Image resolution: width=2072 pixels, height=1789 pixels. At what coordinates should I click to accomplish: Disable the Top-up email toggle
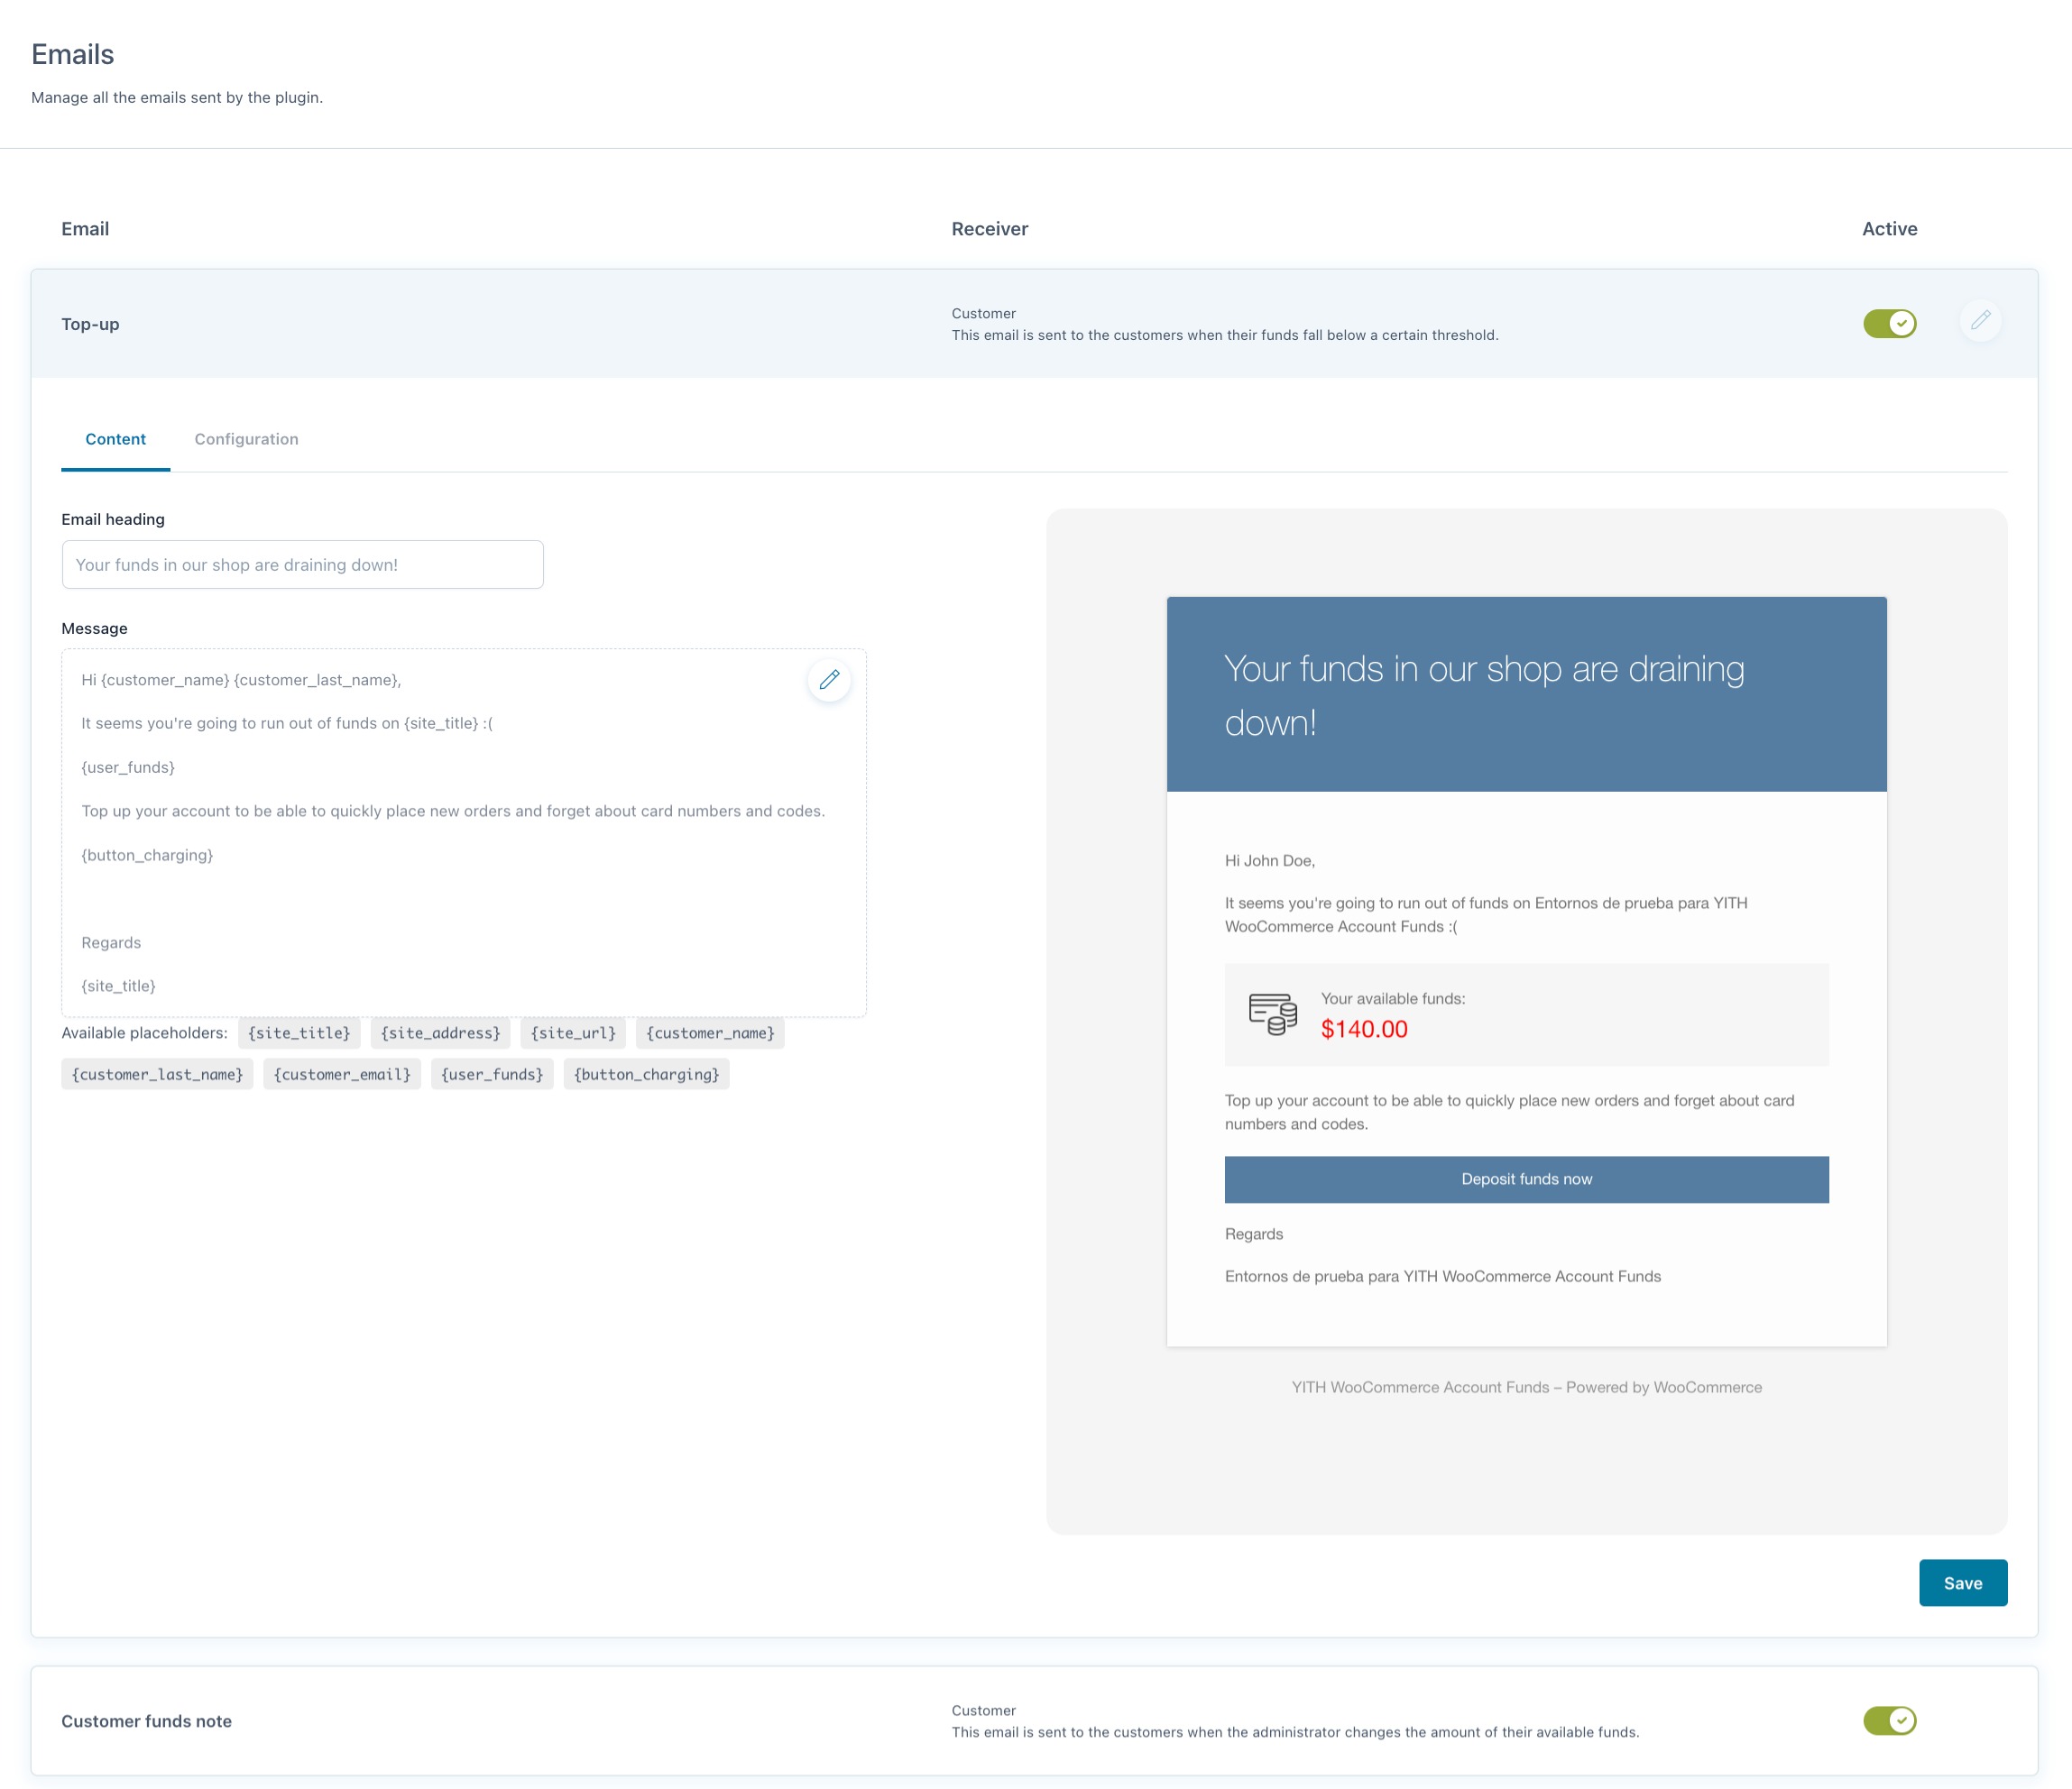[x=1888, y=324]
